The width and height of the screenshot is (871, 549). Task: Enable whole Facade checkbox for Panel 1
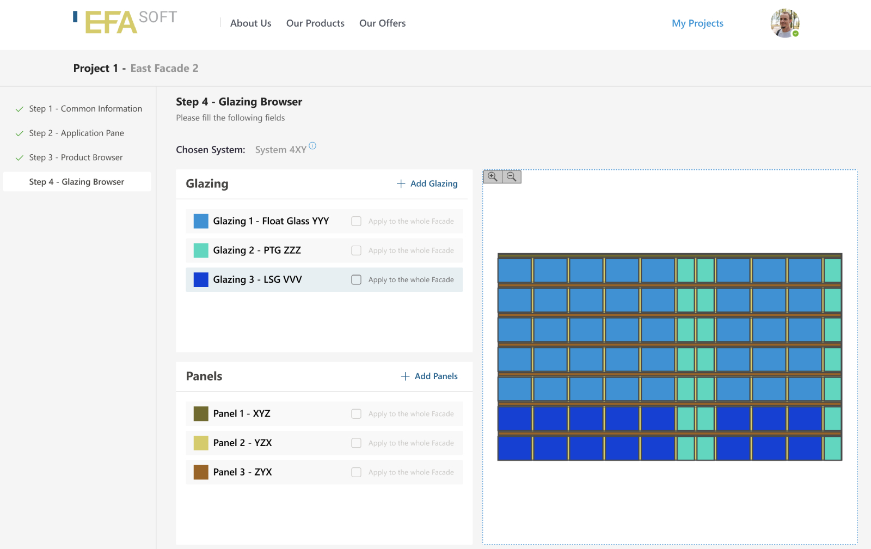pyautogui.click(x=356, y=414)
